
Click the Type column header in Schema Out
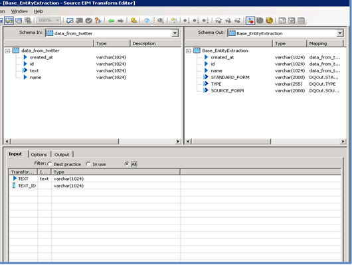[290, 44]
